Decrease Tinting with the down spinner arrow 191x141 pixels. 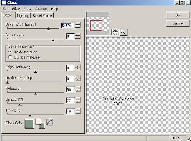(x=78, y=112)
